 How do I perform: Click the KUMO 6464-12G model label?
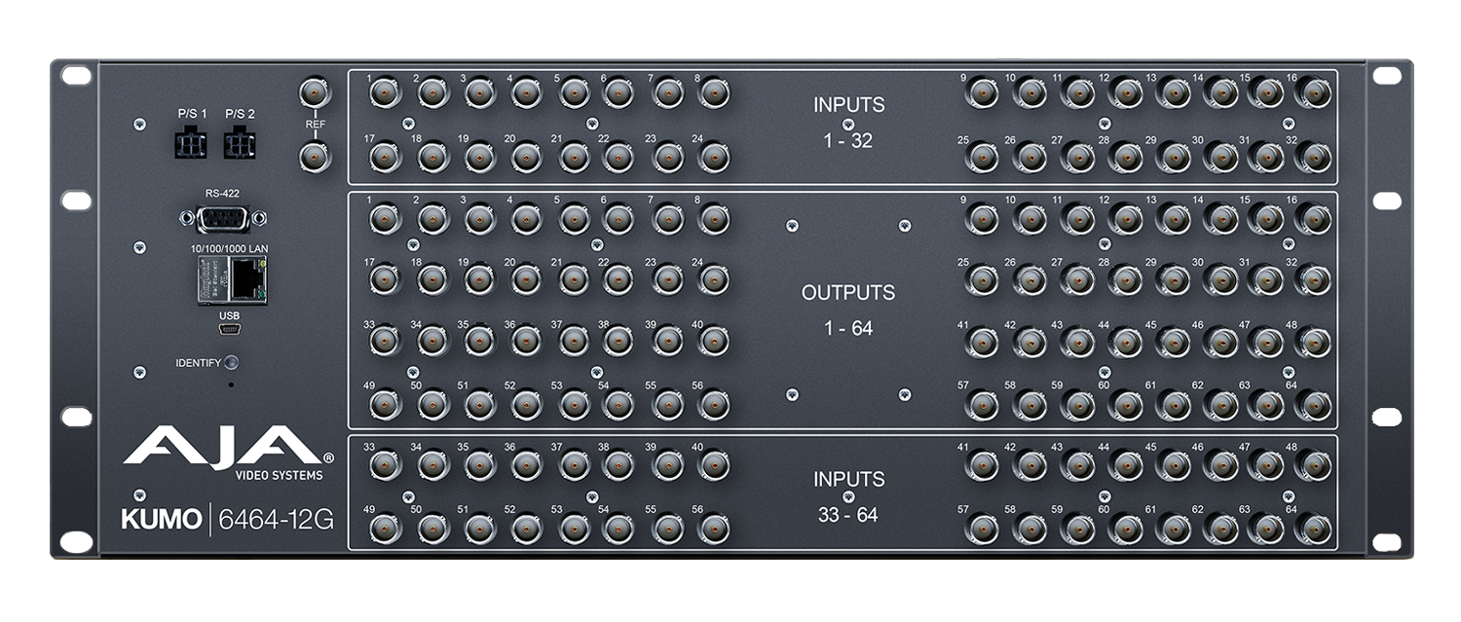[229, 519]
